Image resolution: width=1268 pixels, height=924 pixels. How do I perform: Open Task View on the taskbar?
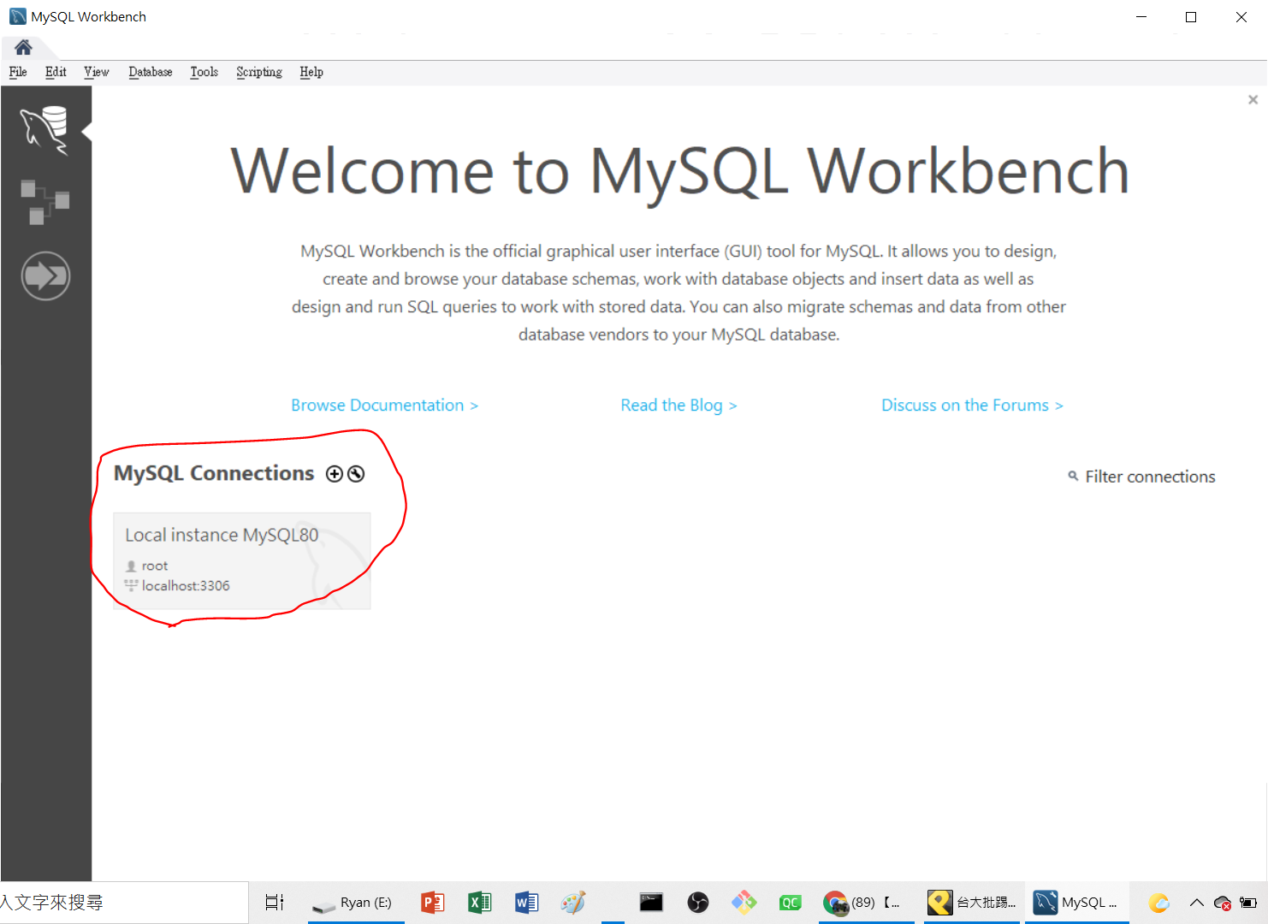point(274,903)
